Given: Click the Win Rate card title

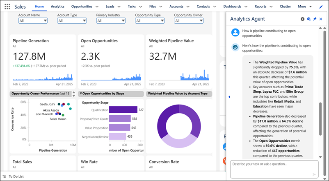Looking at the screenshot, I should (x=89, y=162).
